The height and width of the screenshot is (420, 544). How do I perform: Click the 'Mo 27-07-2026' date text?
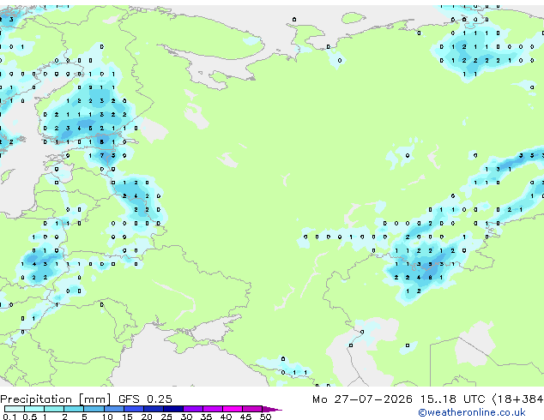click(363, 399)
